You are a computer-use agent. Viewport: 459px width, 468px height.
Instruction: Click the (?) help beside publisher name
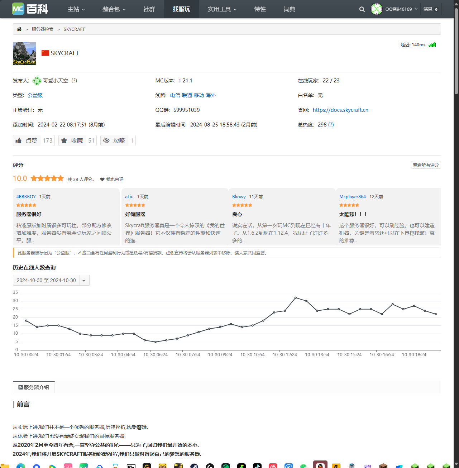[x=74, y=81]
